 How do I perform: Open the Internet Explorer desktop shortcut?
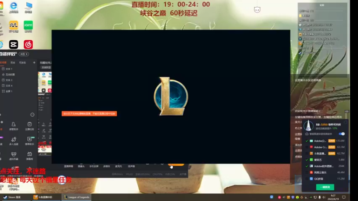point(14,7)
